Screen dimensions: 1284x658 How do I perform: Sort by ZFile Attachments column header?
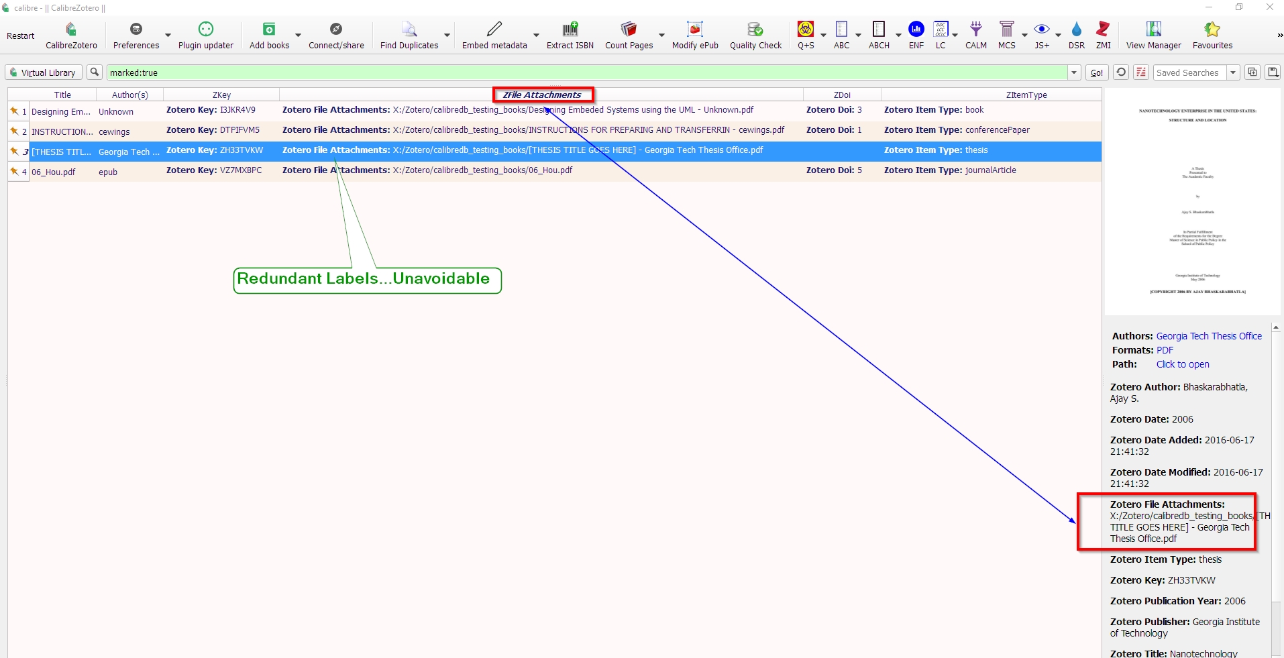click(x=541, y=95)
